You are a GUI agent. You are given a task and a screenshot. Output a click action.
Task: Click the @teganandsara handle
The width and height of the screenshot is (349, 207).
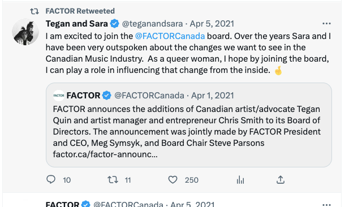pyautogui.click(x=153, y=24)
